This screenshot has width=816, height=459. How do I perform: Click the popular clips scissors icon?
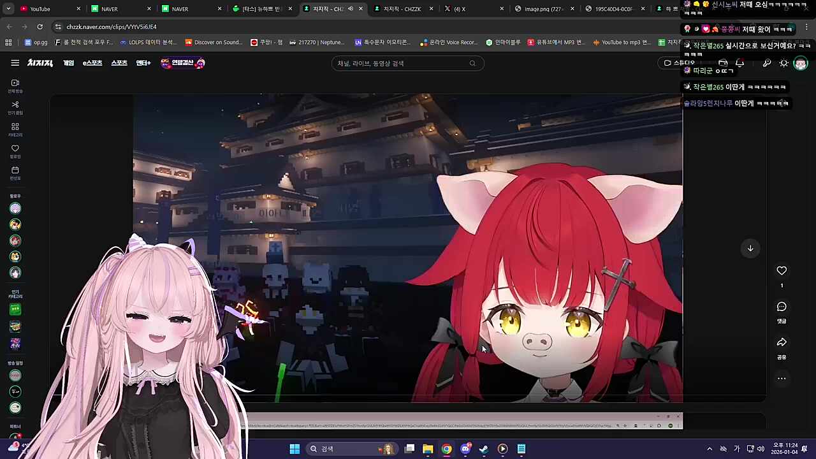point(15,105)
